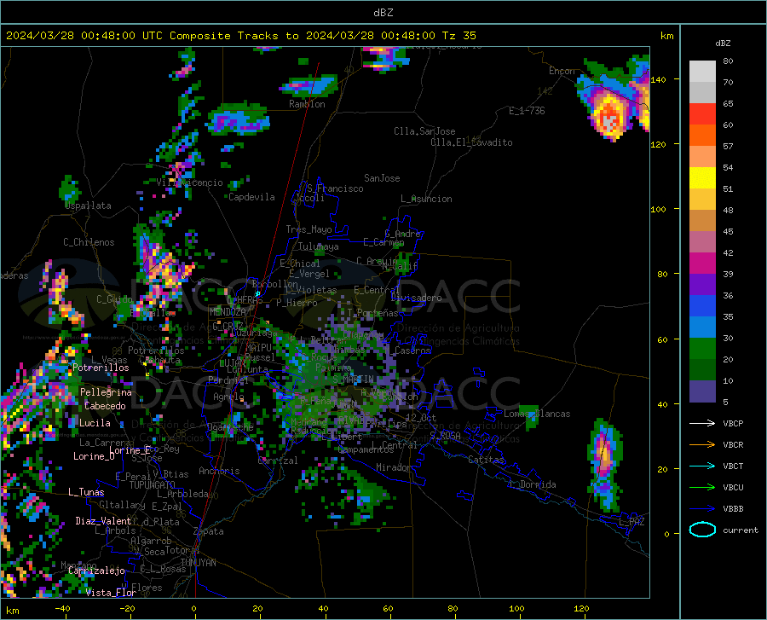
Task: Click the TUPUNGATO label
Action: pos(153,485)
